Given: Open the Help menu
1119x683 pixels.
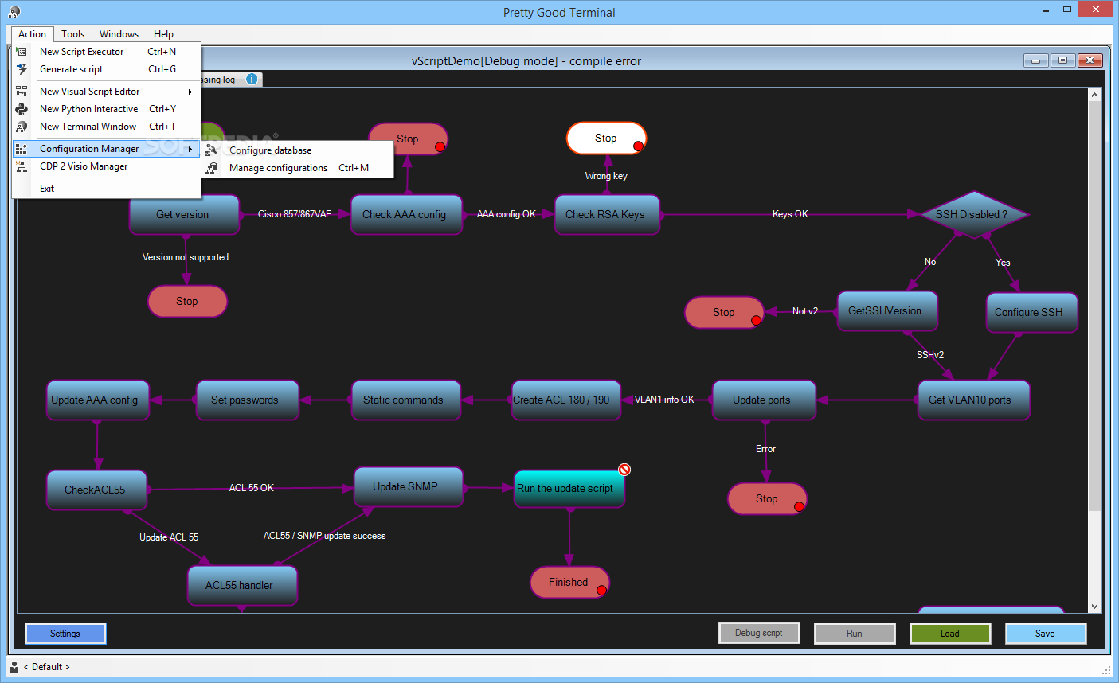Looking at the screenshot, I should tap(163, 34).
